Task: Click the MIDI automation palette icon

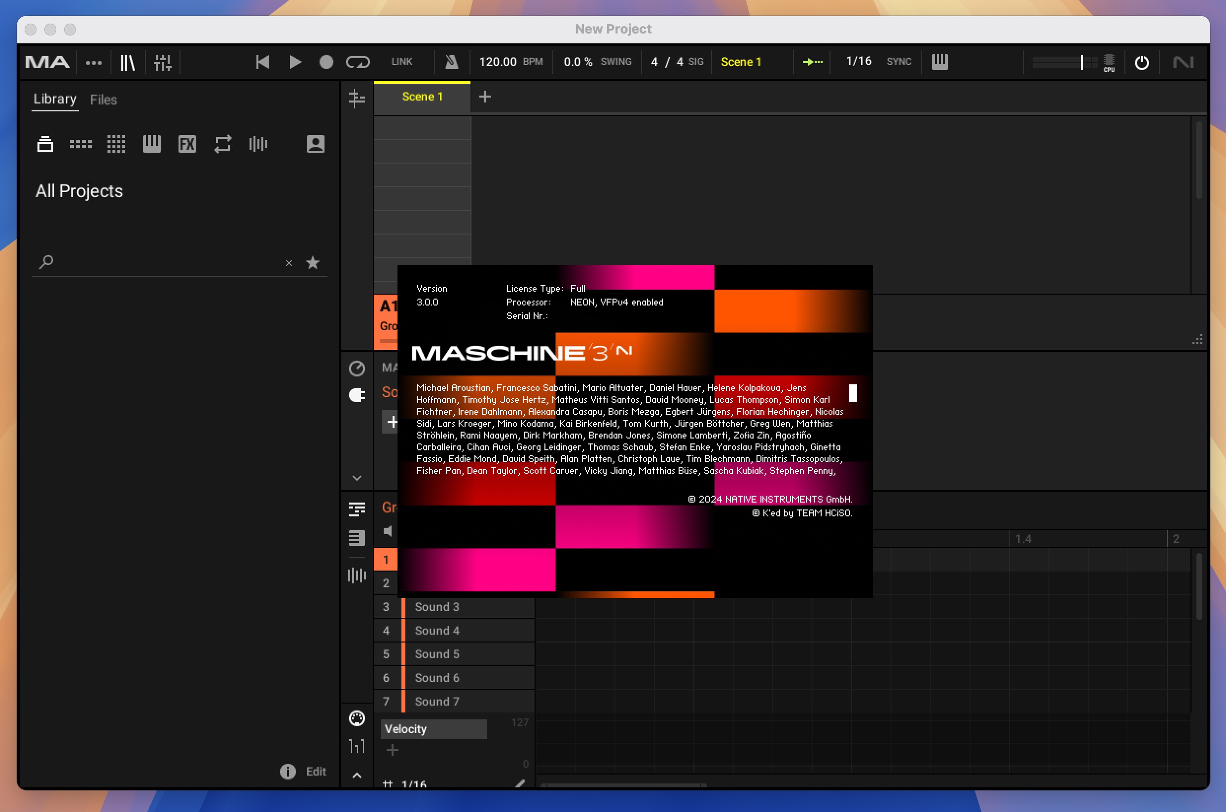Action: click(x=357, y=718)
